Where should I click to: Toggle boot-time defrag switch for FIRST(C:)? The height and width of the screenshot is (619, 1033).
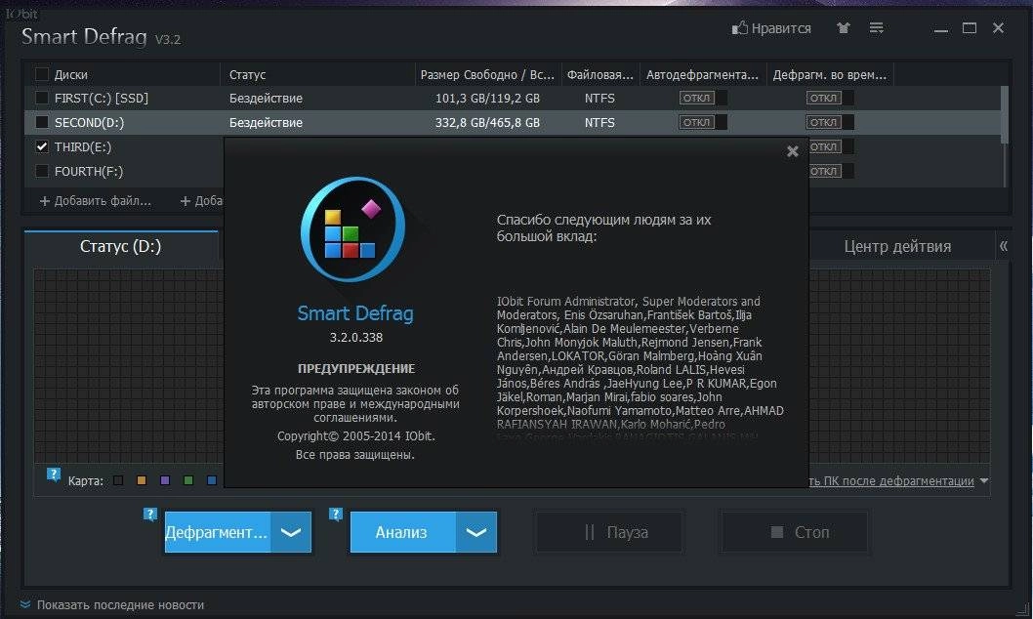[x=830, y=98]
